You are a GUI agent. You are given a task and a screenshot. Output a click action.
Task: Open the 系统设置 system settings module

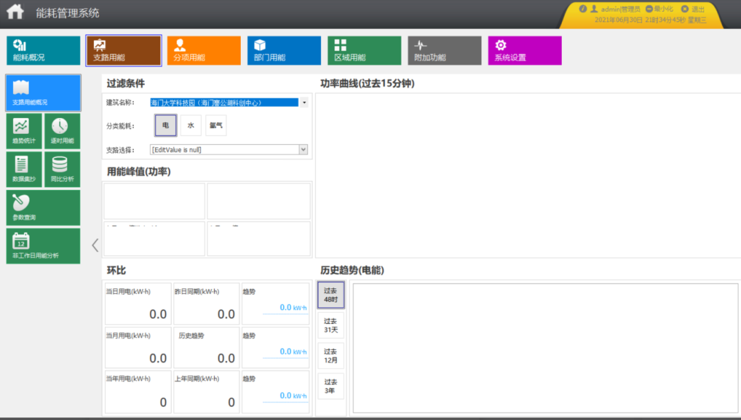[525, 51]
